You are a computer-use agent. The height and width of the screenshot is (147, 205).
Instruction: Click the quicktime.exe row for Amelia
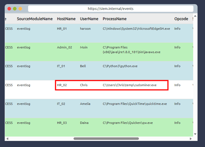pyautogui.click(x=135, y=104)
